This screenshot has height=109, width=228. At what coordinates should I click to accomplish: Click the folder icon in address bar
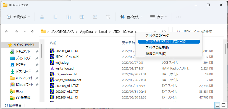43,31
